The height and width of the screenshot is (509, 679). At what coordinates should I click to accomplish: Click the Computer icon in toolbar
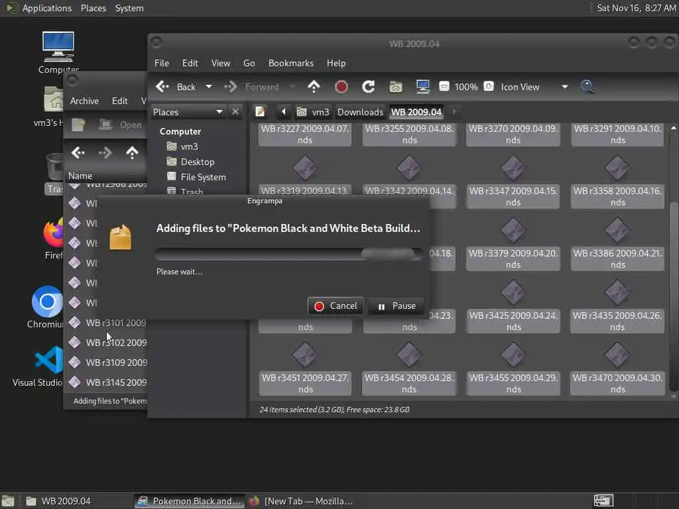(x=422, y=87)
